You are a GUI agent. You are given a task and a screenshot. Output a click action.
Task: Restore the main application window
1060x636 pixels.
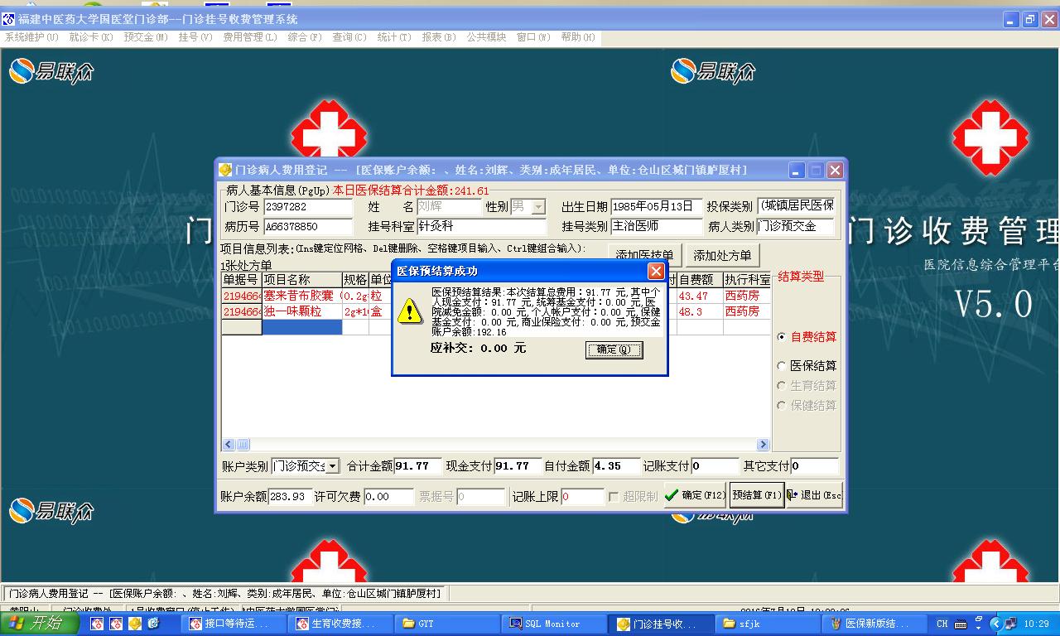click(x=1030, y=19)
